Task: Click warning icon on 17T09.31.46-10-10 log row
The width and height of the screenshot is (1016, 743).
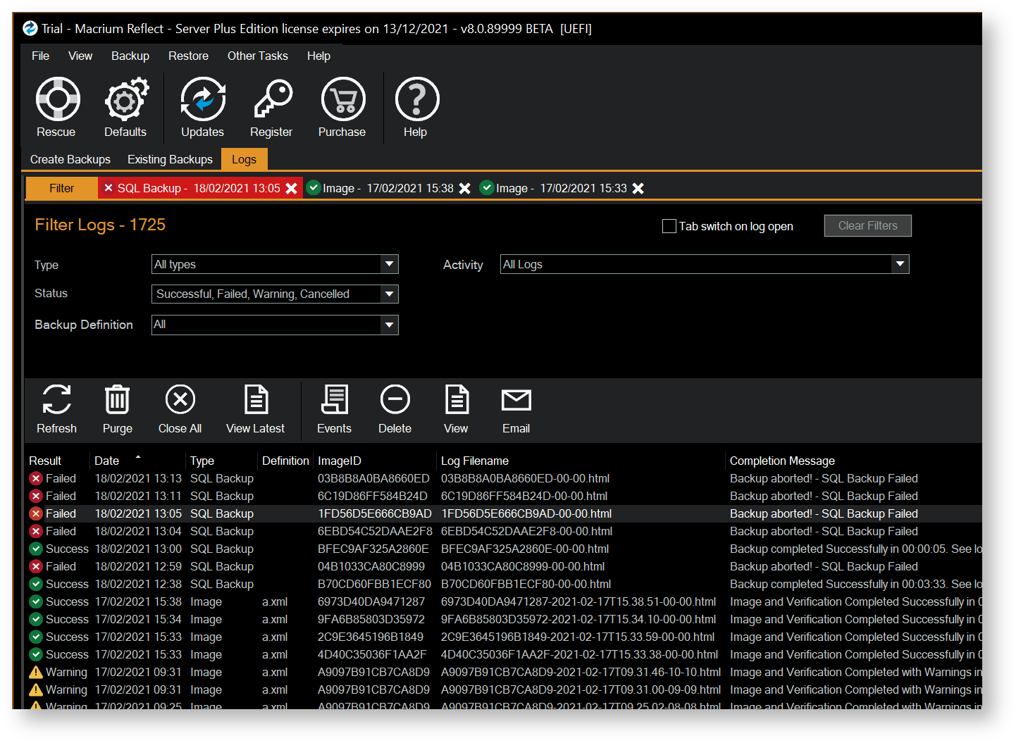Action: click(x=36, y=672)
